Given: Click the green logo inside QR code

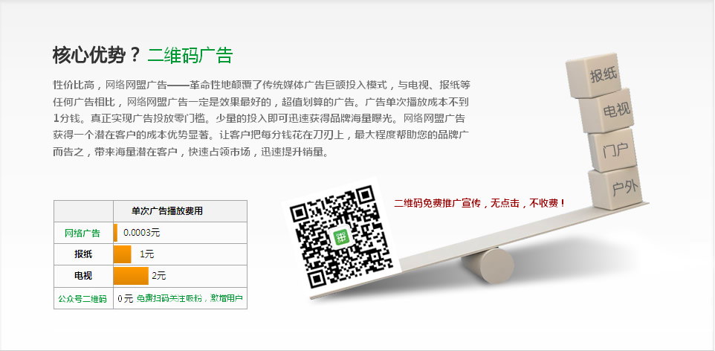Looking at the screenshot, I should tap(340, 237).
